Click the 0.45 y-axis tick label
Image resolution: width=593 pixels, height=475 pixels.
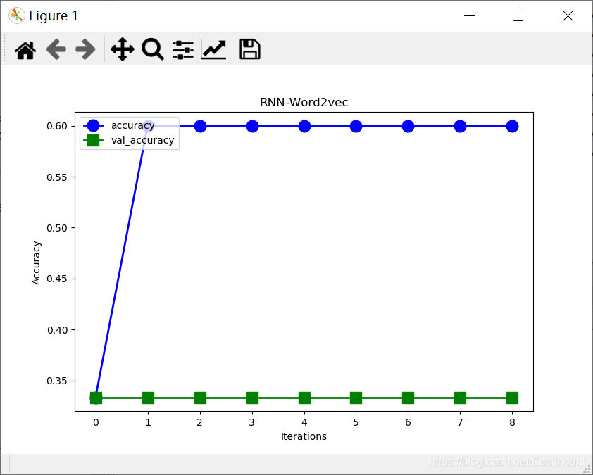tap(57, 279)
